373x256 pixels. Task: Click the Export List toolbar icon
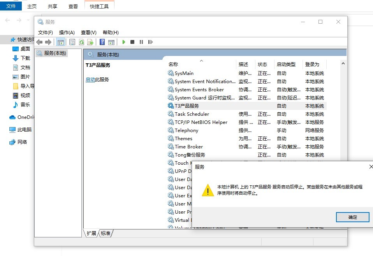90,42
